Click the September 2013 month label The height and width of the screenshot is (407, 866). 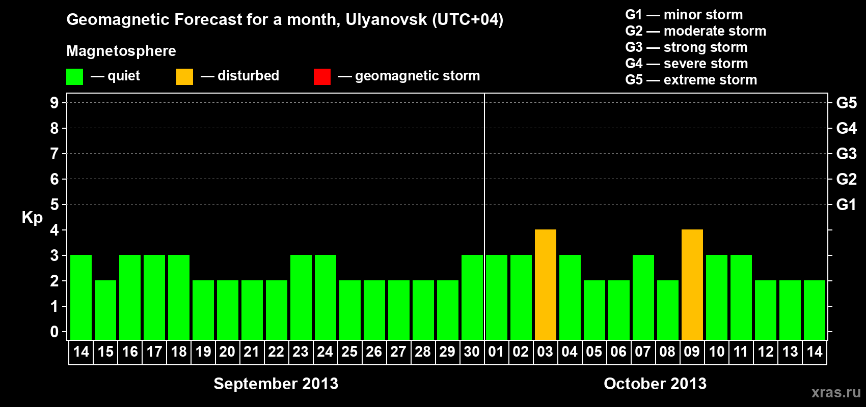[276, 384]
